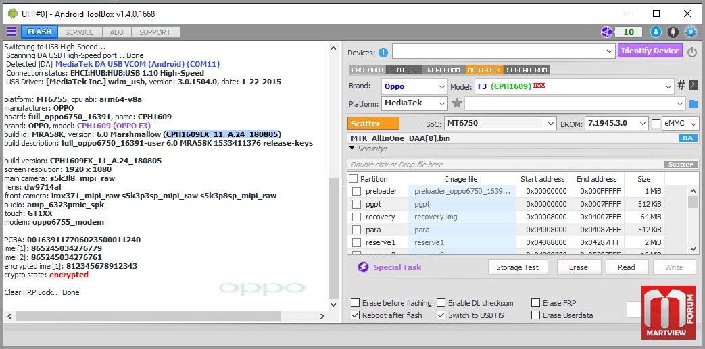This screenshot has height=349, width=705.
Task: Click the power icon next to Identify Device
Action: (x=692, y=52)
